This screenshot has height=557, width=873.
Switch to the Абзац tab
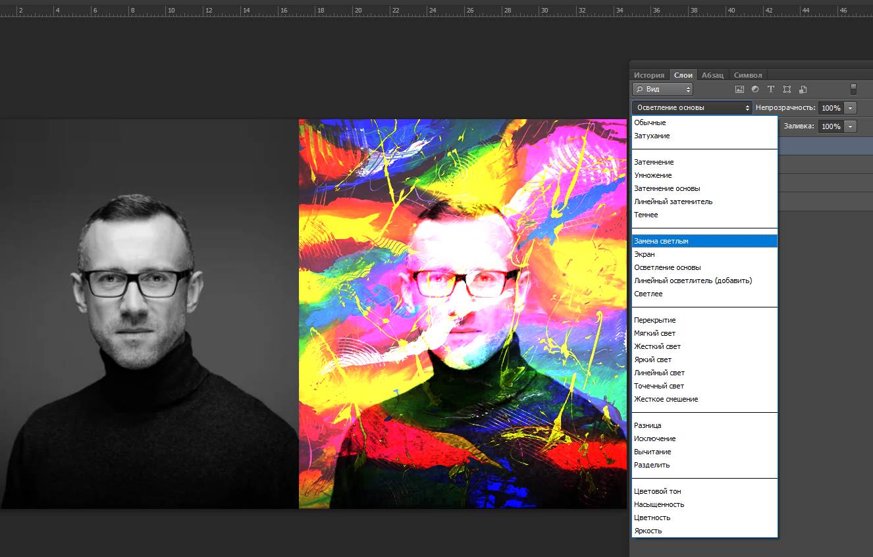coord(712,75)
